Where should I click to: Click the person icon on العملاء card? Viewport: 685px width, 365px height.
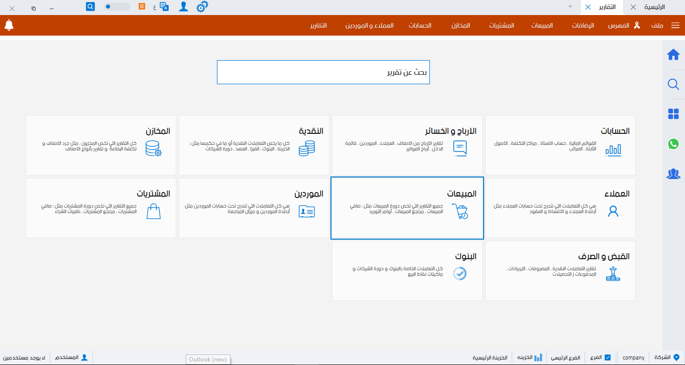[x=613, y=211]
